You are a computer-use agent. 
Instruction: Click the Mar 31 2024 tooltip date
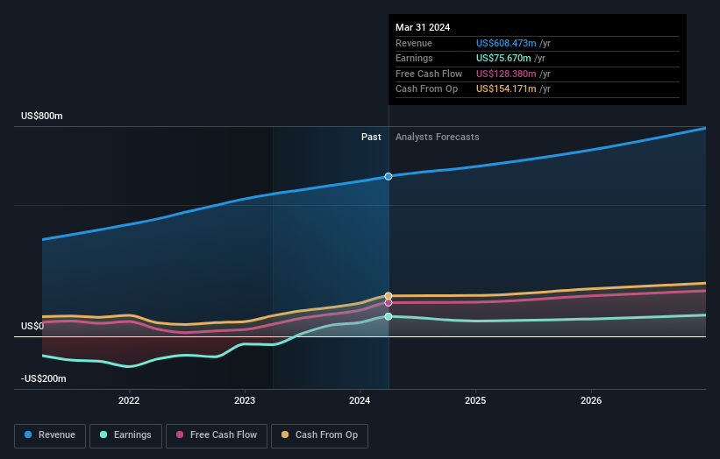423,27
